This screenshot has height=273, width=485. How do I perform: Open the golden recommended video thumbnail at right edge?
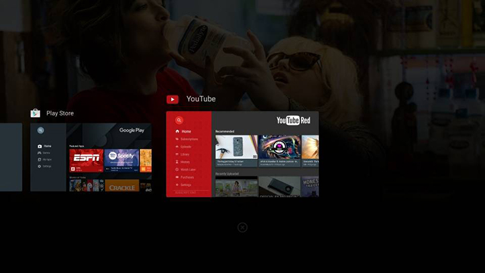coord(310,147)
